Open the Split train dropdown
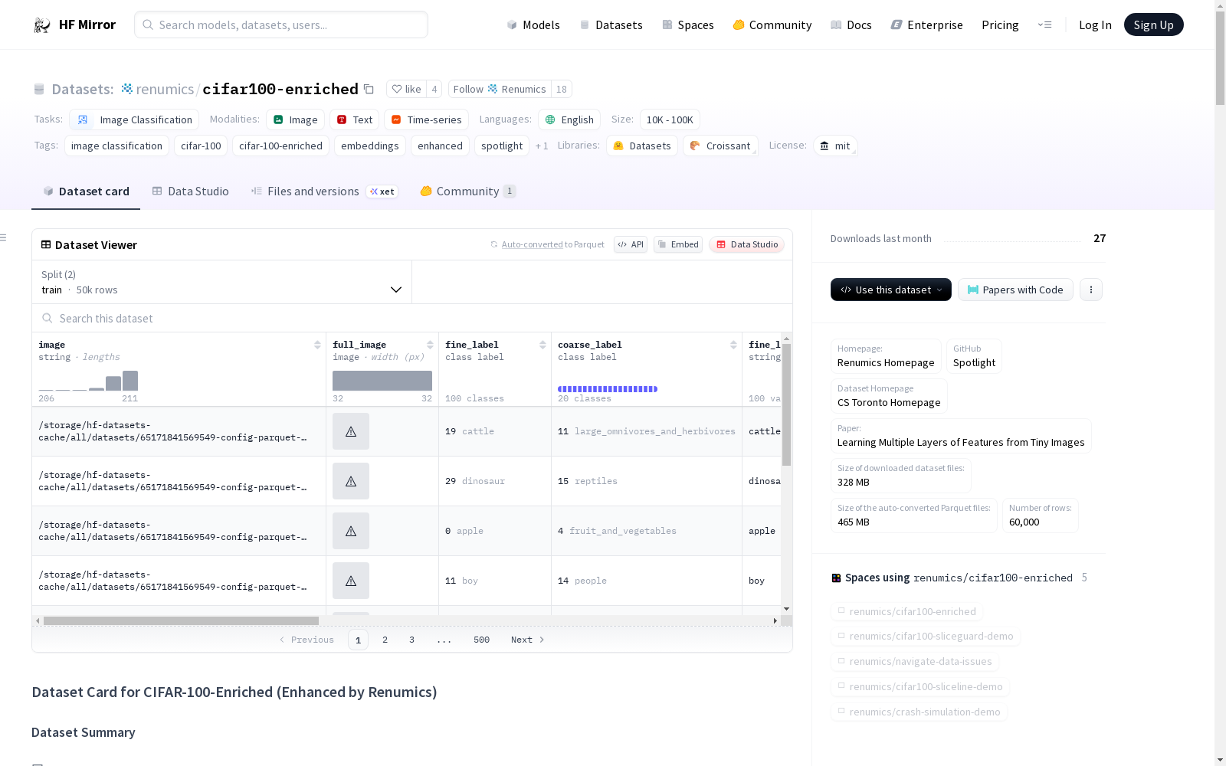1226x766 pixels. click(x=221, y=282)
